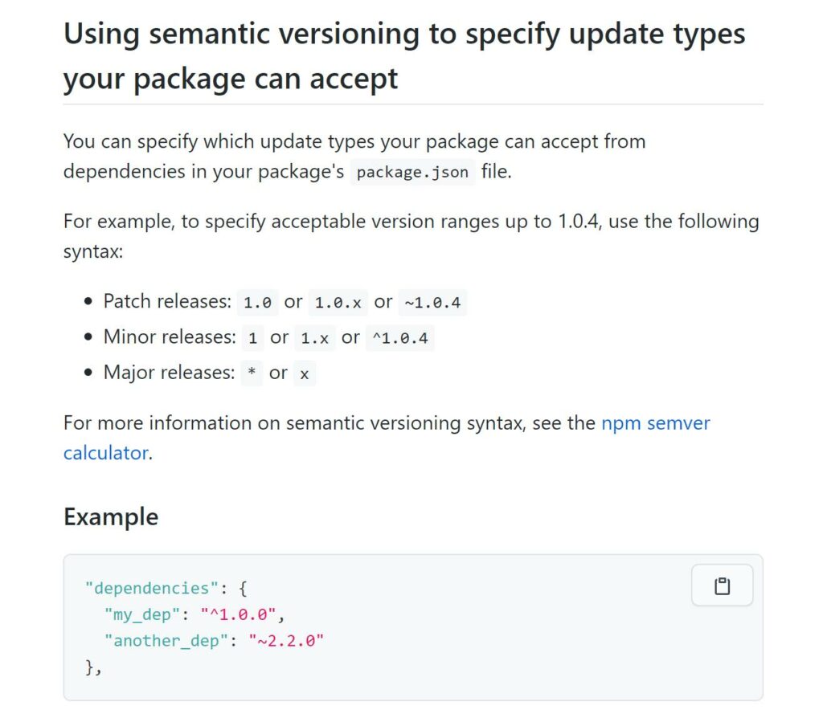The width and height of the screenshot is (823, 718).
Task: Click the 'Patch releases' bullet text
Action: [167, 302]
